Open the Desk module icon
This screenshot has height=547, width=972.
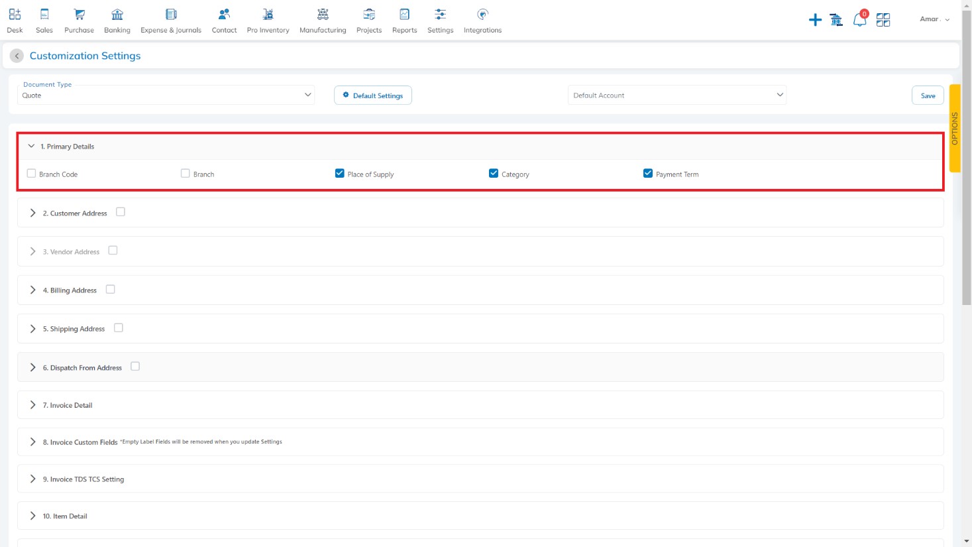point(15,15)
